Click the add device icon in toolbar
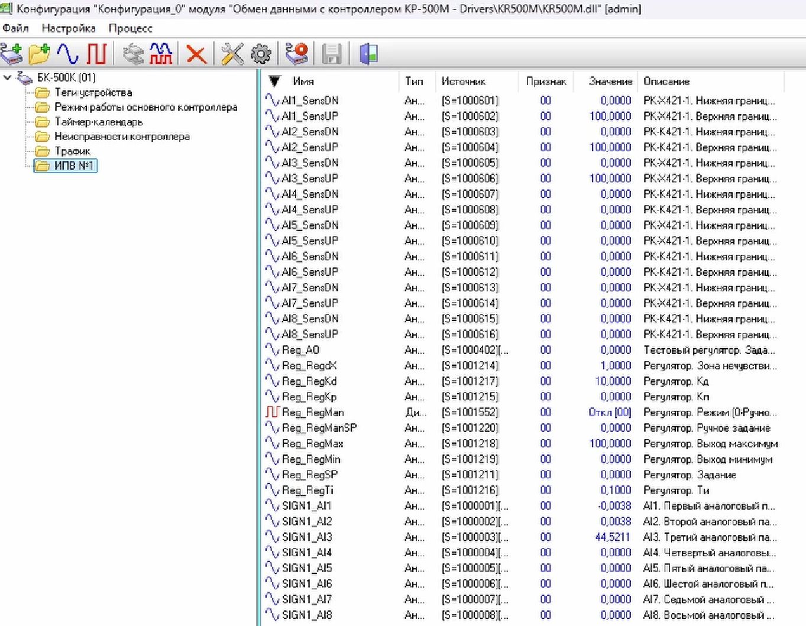The width and height of the screenshot is (806, 626). [x=12, y=54]
